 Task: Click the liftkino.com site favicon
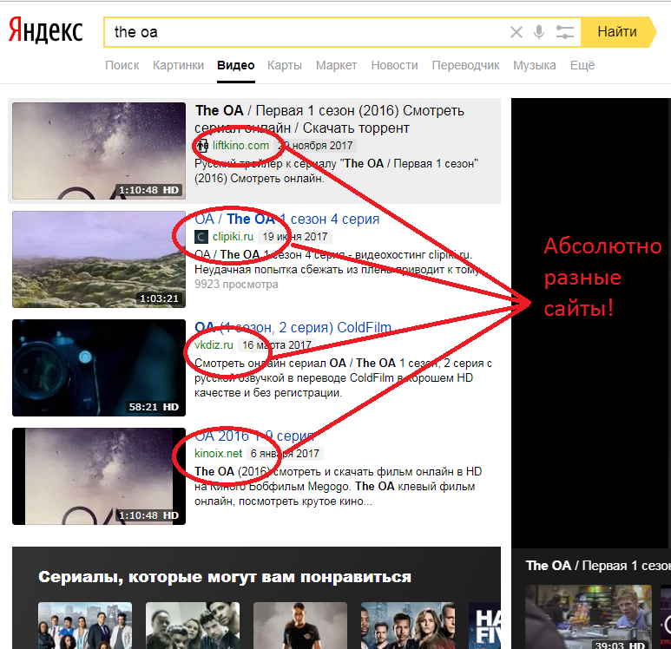pos(201,146)
